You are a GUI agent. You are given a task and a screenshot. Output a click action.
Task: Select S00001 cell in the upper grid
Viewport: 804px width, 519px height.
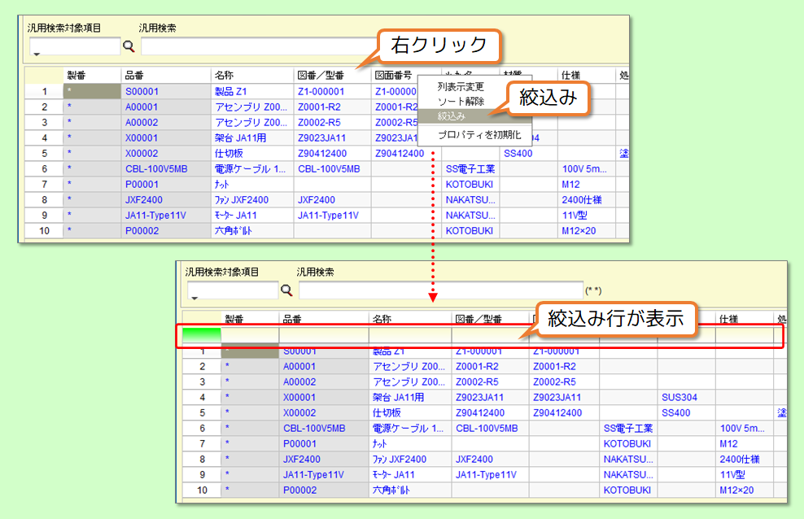pyautogui.click(x=165, y=91)
